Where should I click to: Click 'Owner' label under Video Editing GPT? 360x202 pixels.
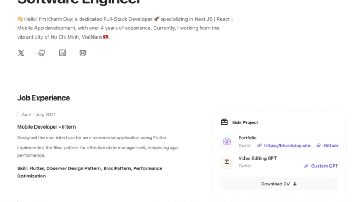(244, 166)
